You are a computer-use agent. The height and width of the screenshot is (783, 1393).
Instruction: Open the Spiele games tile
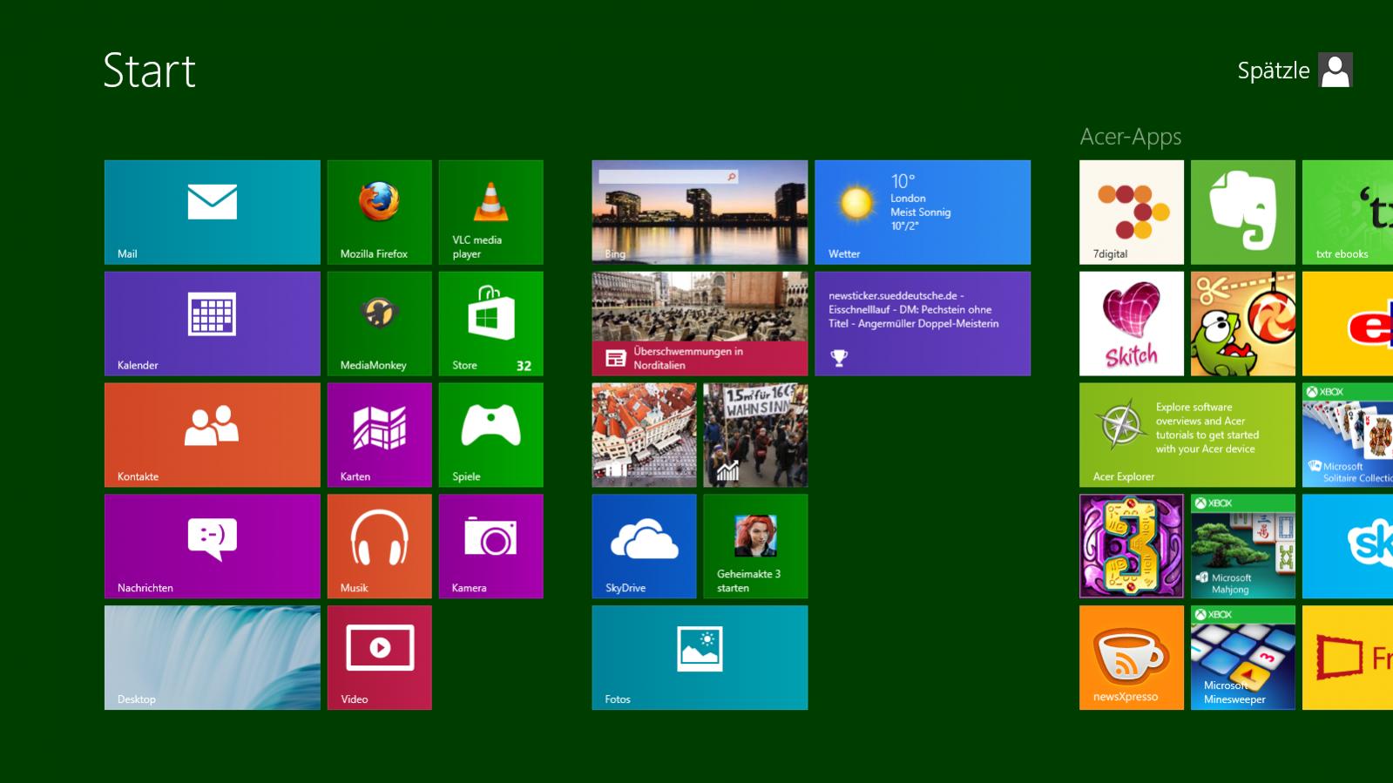pos(490,435)
